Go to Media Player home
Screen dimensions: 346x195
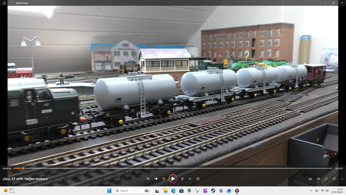tap(4, 3)
